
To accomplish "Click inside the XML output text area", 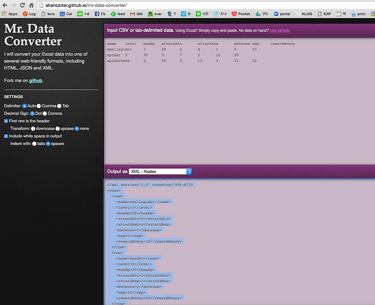I will click(x=239, y=242).
